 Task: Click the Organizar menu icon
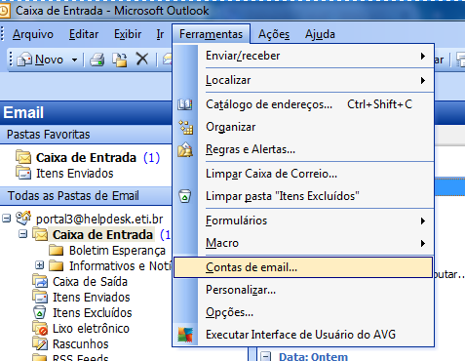click(x=185, y=127)
